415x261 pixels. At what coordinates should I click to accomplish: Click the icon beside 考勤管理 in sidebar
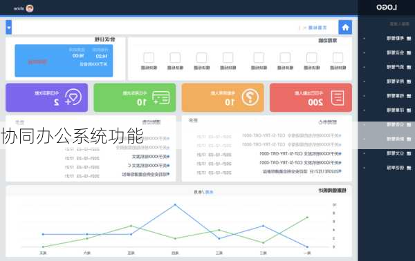(x=409, y=39)
